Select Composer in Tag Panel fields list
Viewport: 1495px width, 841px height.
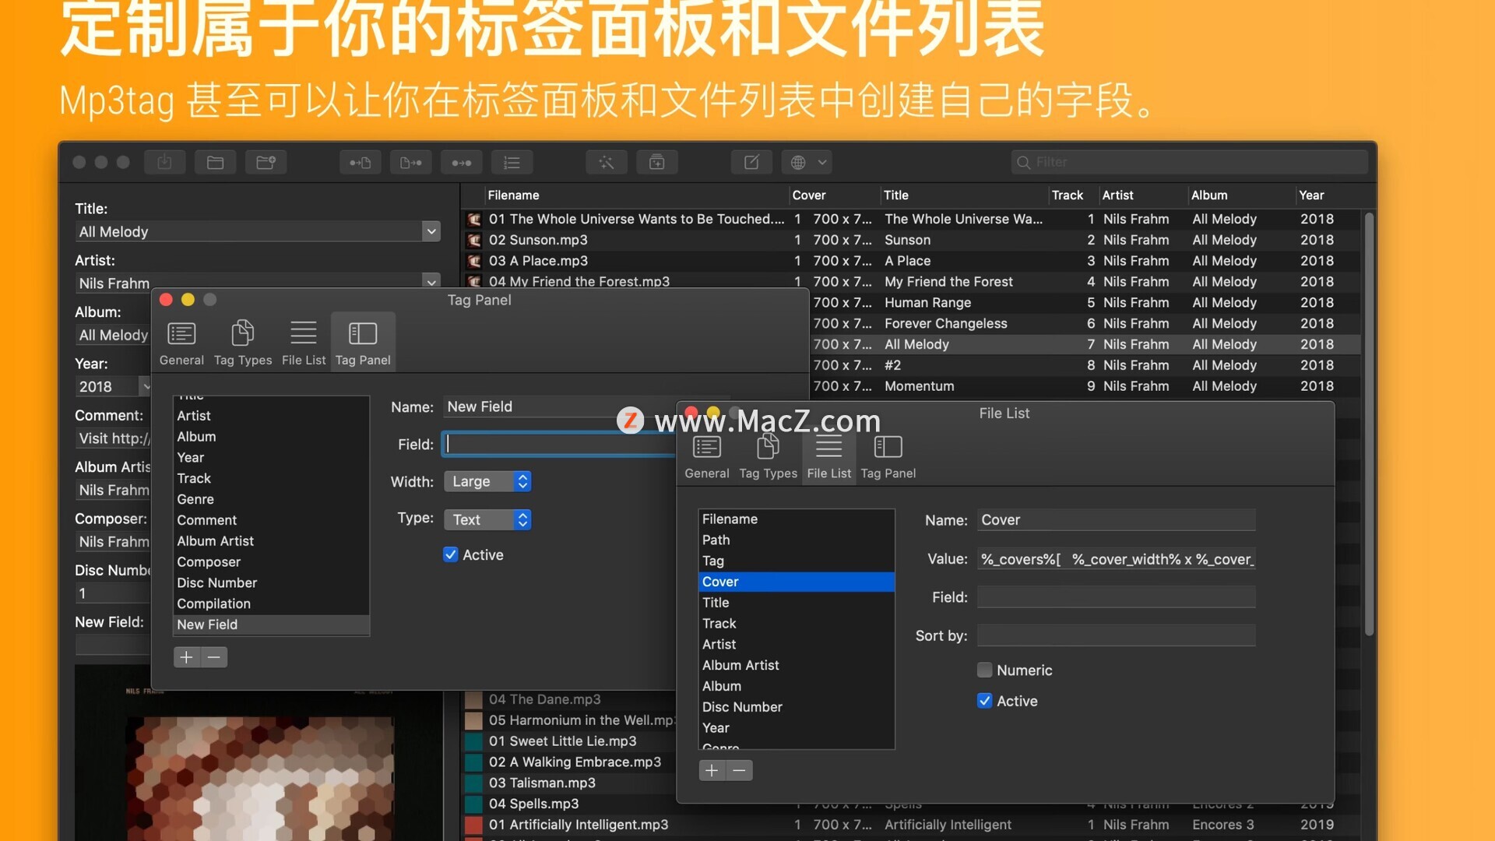(271, 561)
